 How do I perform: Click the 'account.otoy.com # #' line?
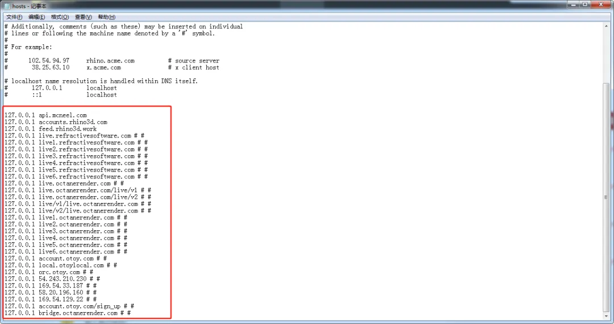[x=56, y=258]
